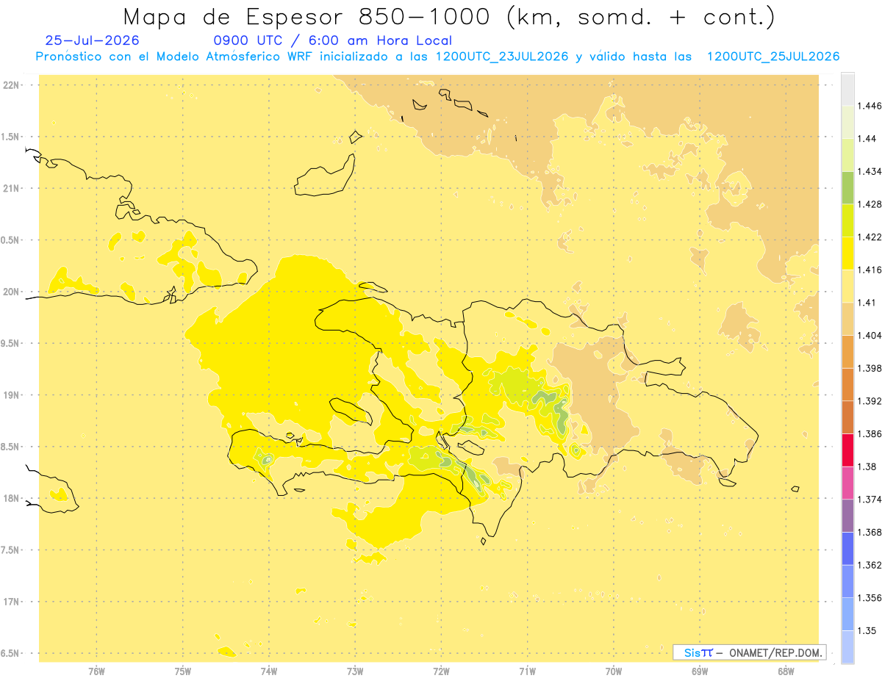Click the legend value "1.356"

(870, 598)
